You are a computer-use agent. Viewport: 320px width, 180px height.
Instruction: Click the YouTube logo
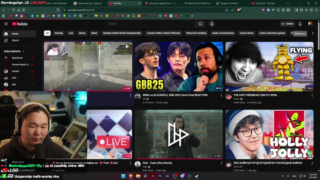pos(20,24)
